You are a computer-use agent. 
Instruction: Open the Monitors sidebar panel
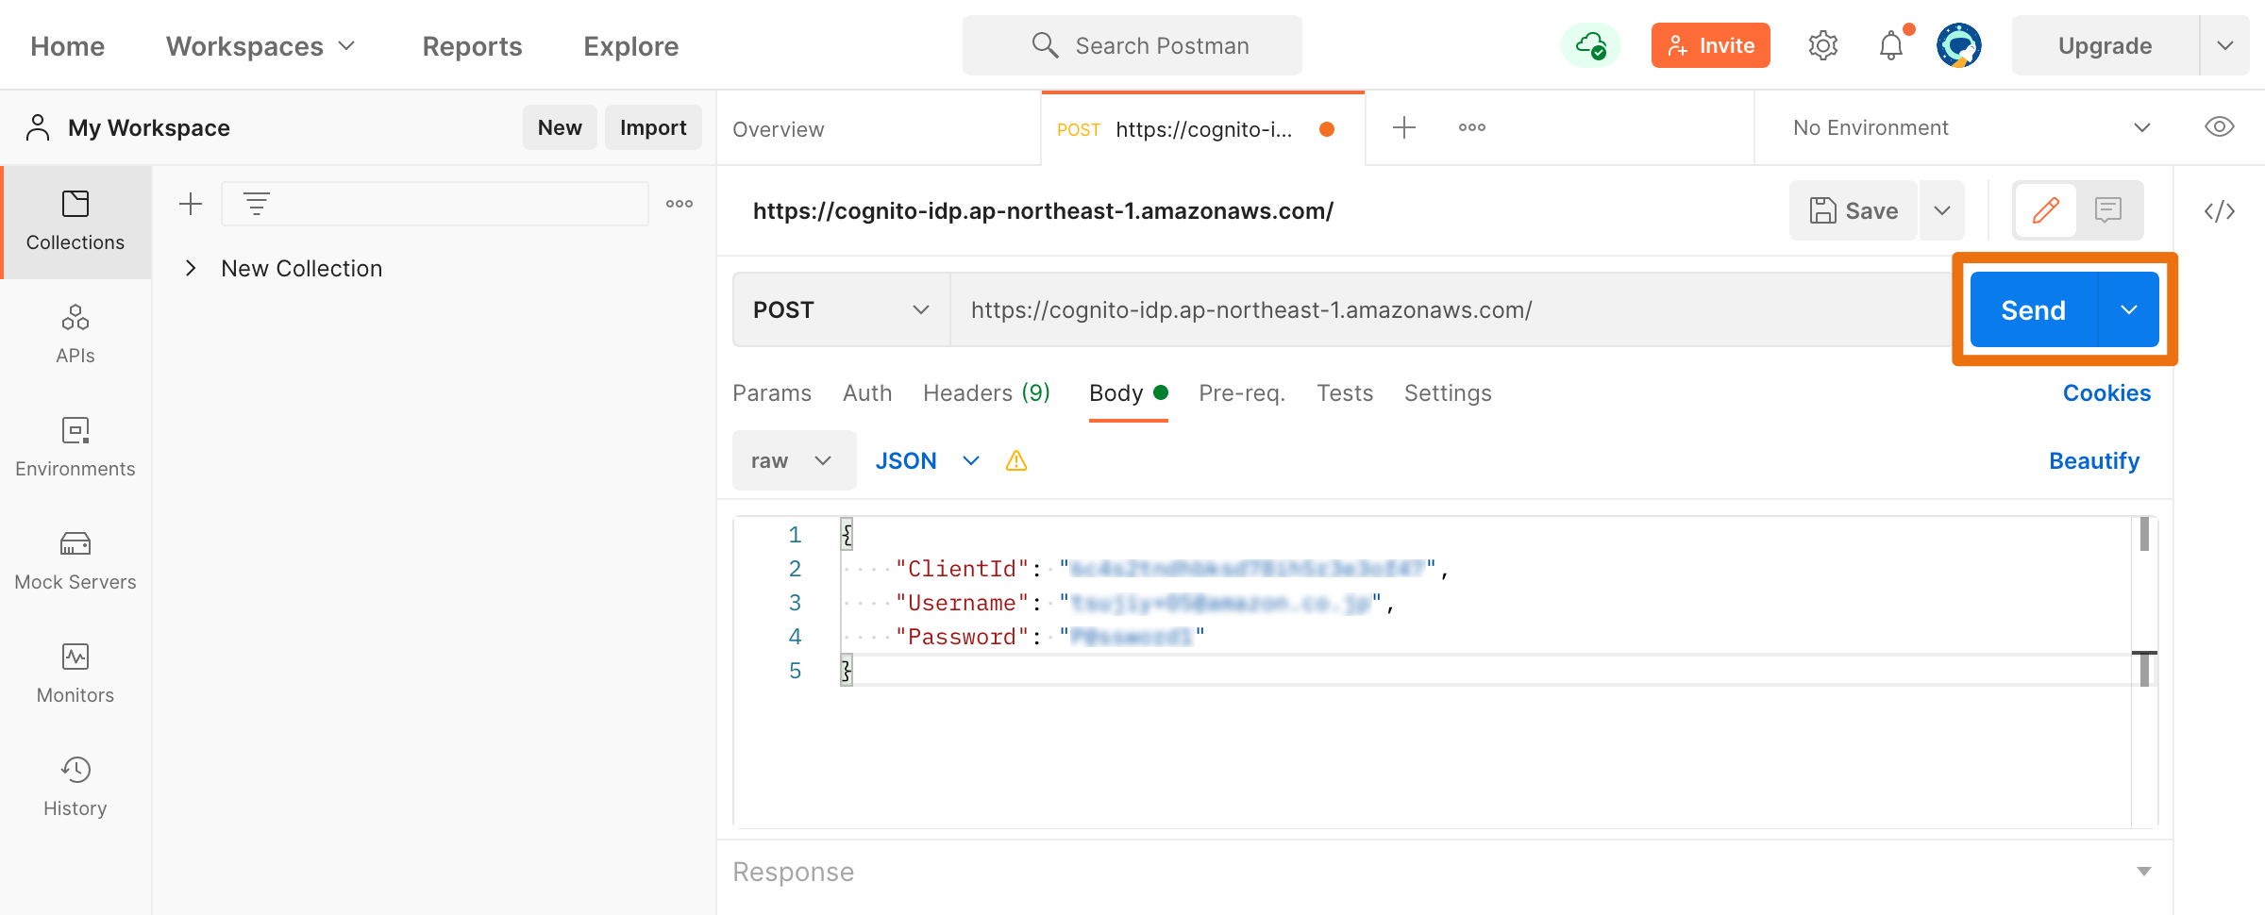[75, 674]
